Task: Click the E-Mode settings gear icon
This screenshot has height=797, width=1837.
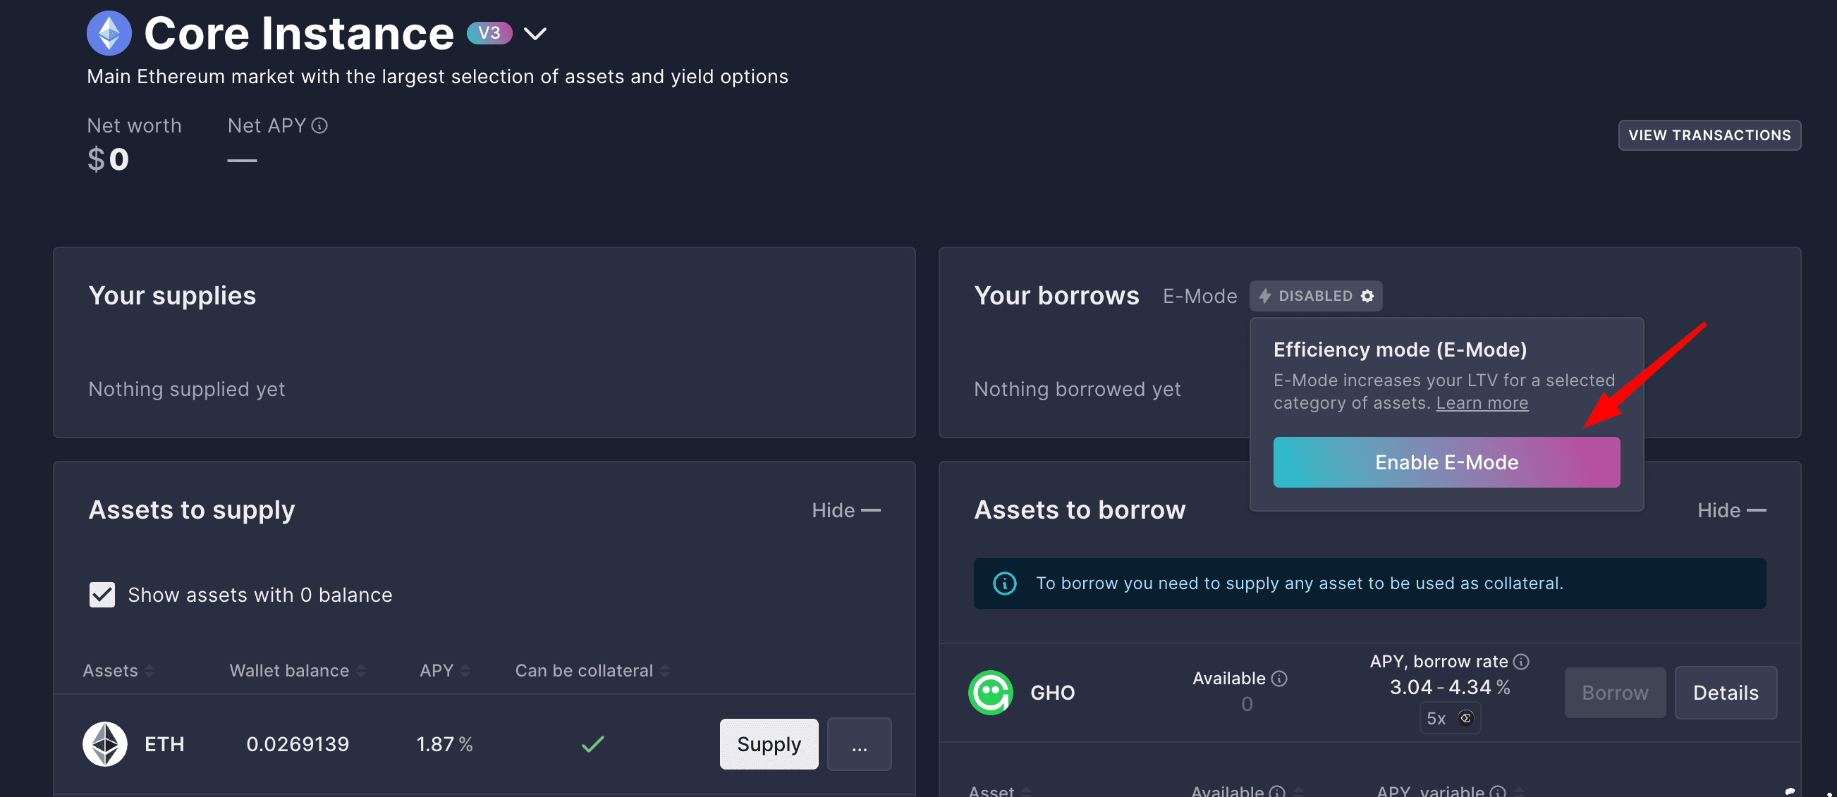Action: pos(1367,296)
